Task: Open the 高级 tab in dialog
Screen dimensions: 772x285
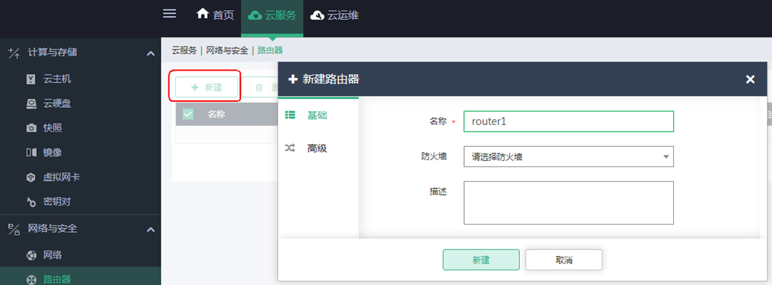Action: coord(317,148)
